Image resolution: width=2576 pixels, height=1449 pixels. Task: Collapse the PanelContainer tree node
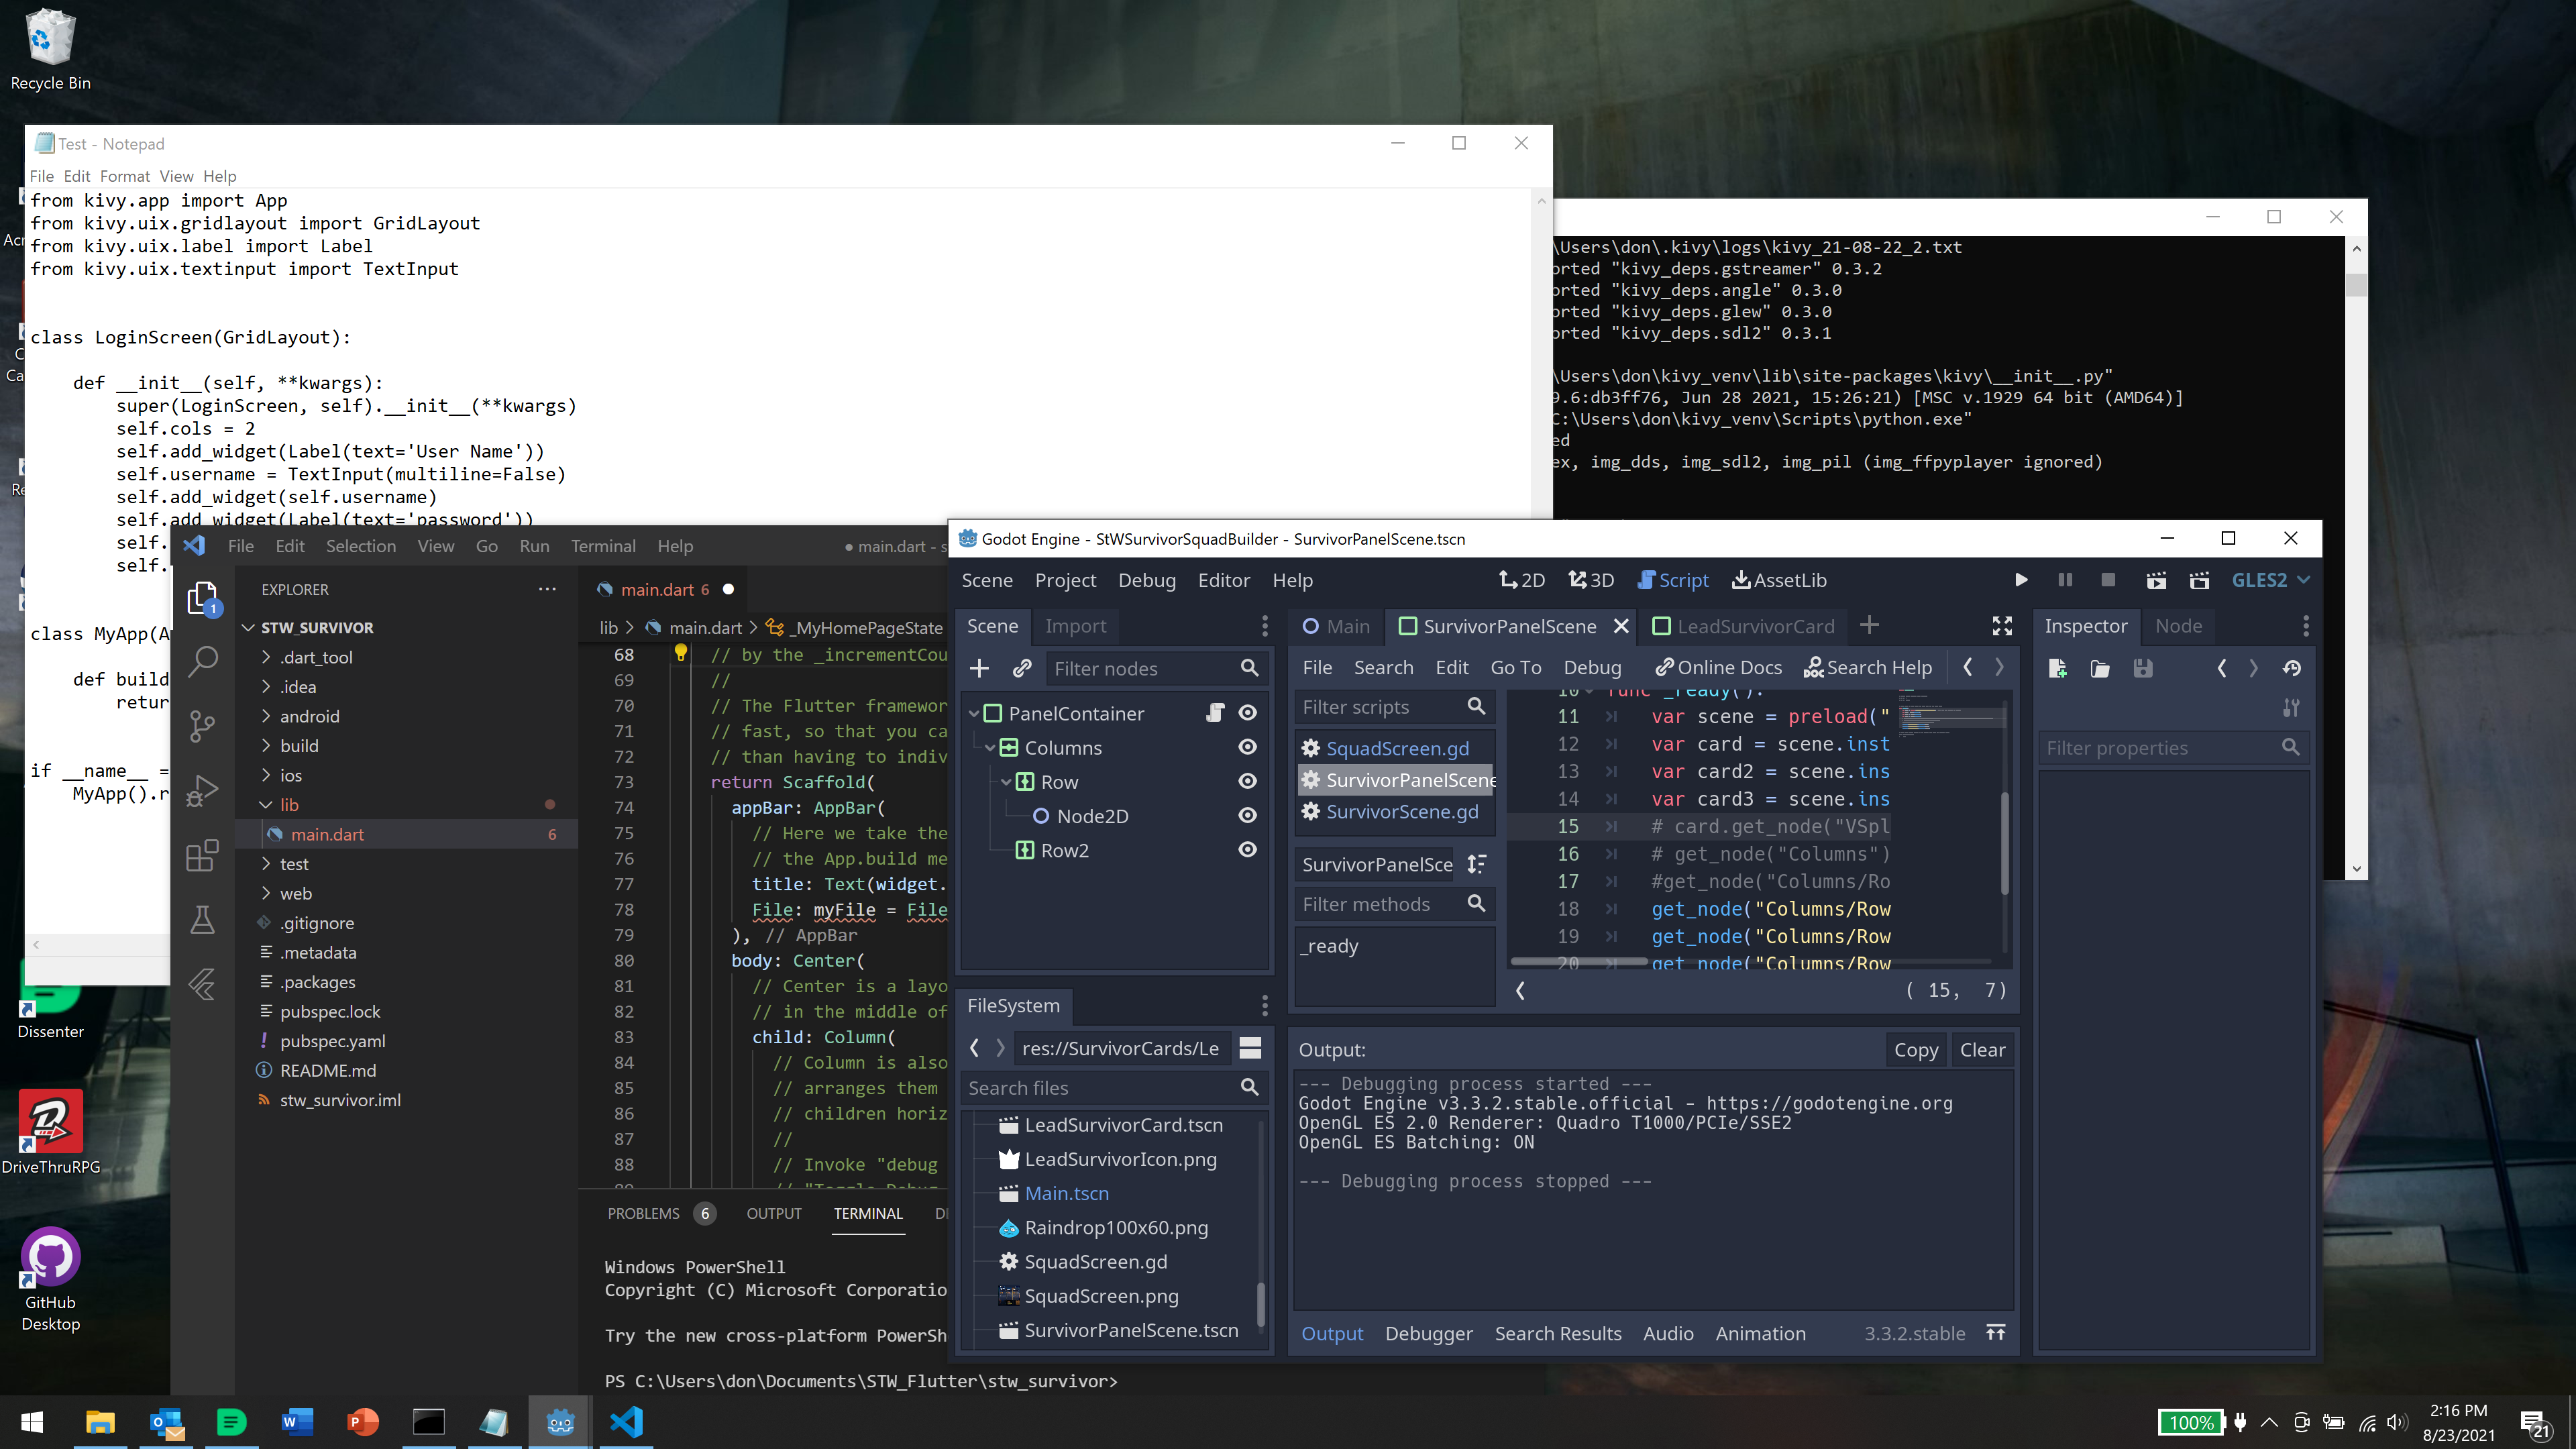(973, 713)
